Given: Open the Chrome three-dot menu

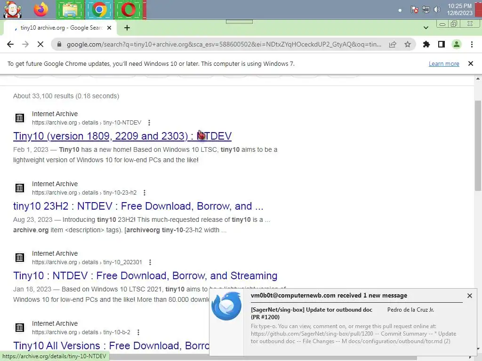Looking at the screenshot, I should [472, 44].
